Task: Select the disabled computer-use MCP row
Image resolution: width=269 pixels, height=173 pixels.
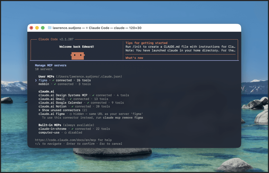Action: 60,133
